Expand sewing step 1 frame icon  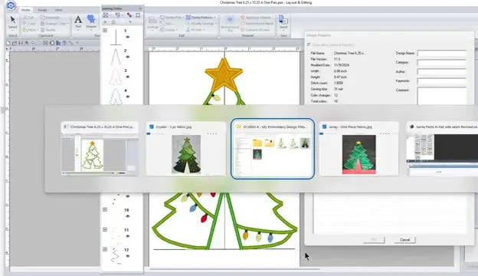[x=105, y=30]
